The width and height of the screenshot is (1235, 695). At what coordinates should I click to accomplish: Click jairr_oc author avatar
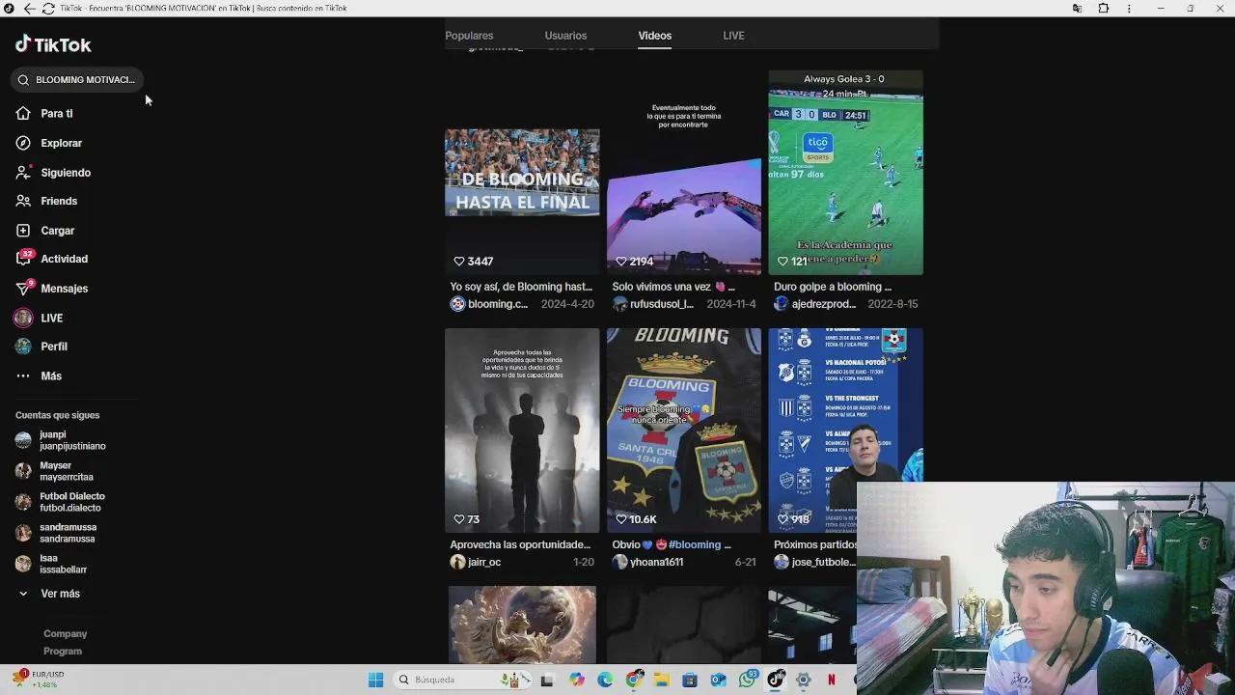tap(458, 562)
